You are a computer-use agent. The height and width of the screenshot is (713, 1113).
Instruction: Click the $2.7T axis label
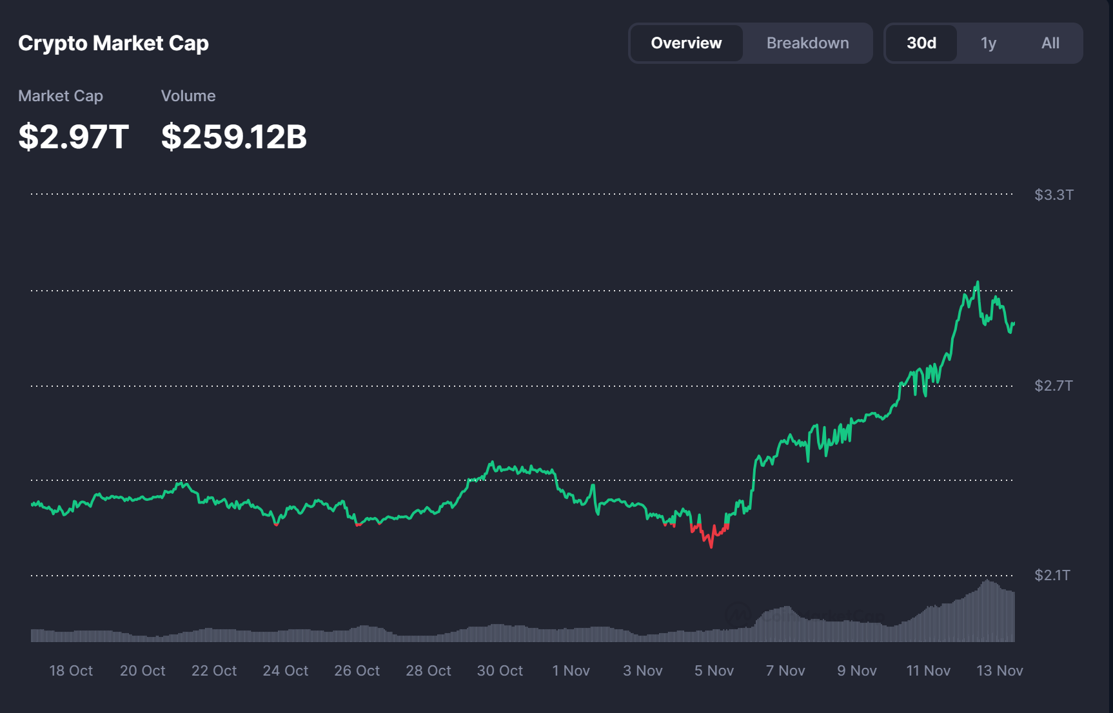1054,386
